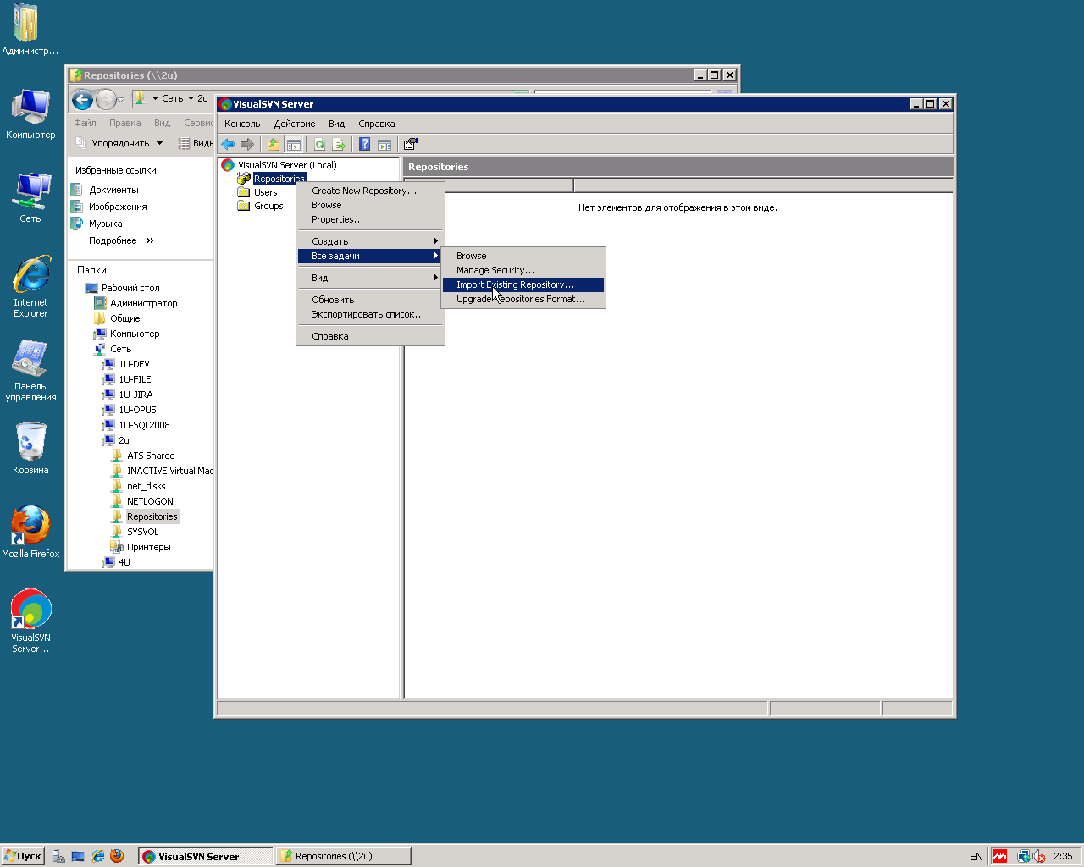Open the navigation history dropdown arrow in Explorer
Image resolution: width=1084 pixels, height=867 pixels.
click(x=121, y=100)
